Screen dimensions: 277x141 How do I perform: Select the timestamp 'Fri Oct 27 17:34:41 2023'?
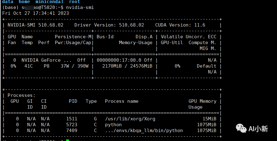[36, 13]
